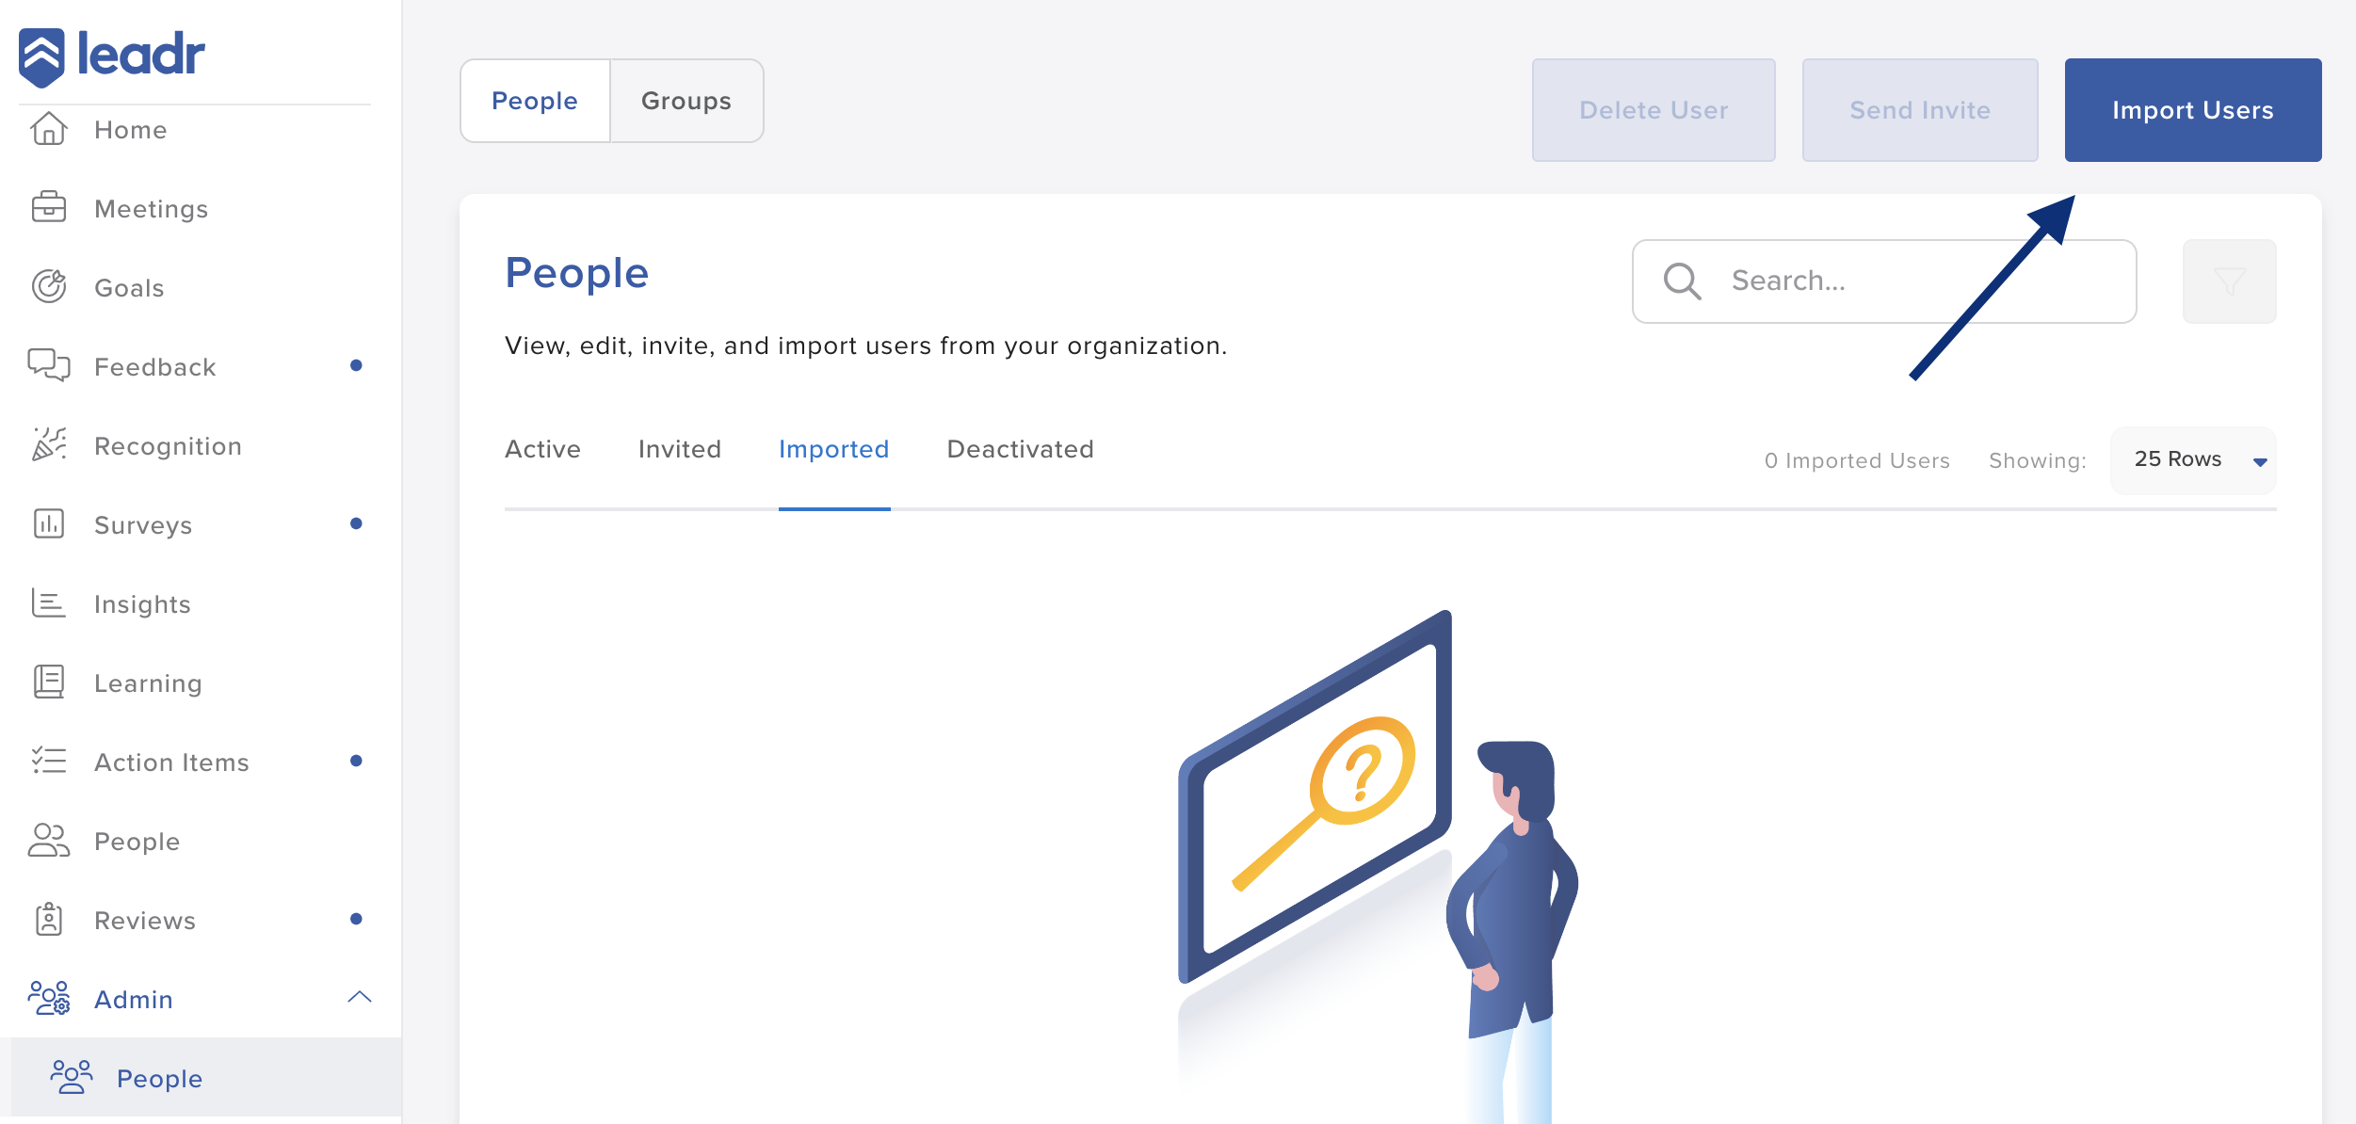Open Surveys from the sidebar
The image size is (2356, 1124).
142,524
